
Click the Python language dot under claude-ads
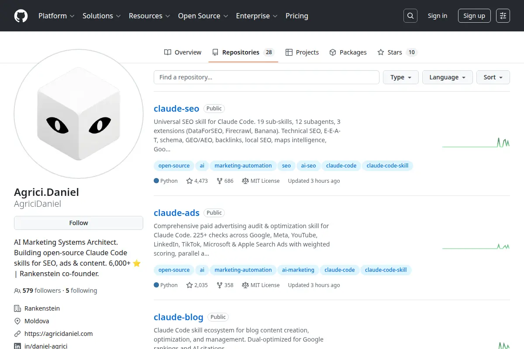tap(156, 285)
